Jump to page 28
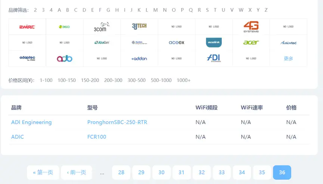 (121, 172)
